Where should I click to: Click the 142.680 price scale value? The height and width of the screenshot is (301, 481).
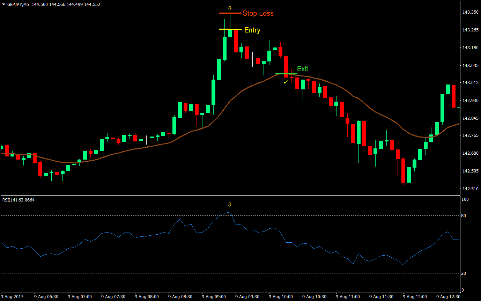coord(470,153)
